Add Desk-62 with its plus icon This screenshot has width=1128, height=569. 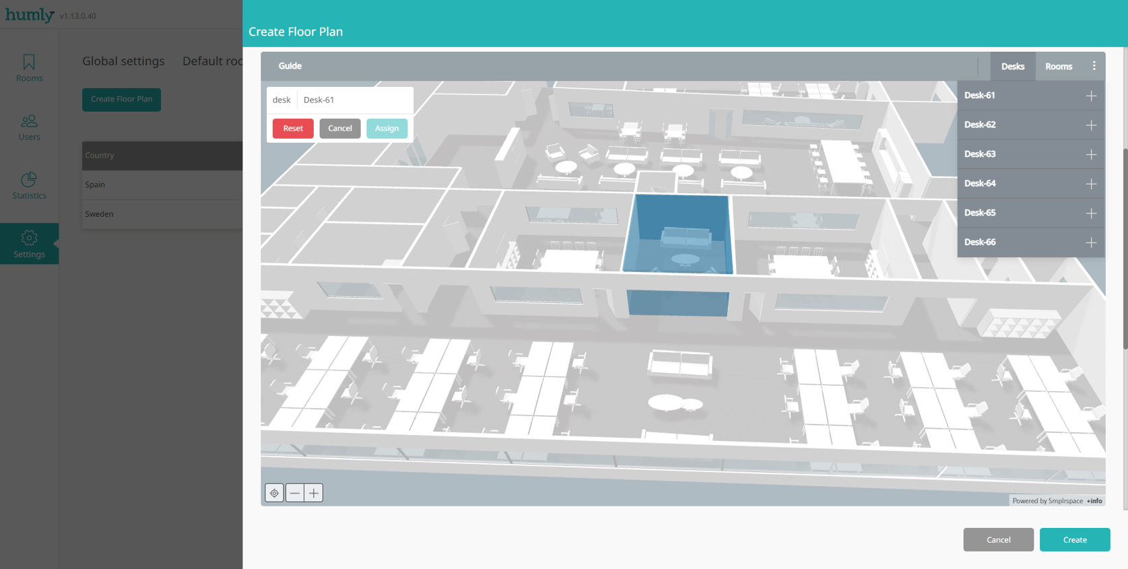(1091, 125)
